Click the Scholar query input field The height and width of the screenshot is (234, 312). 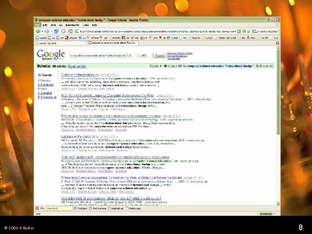click(x=97, y=56)
